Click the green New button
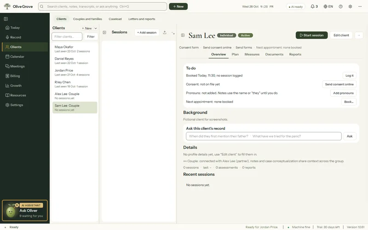Viewport: 368px width, 230px height. 178,6
